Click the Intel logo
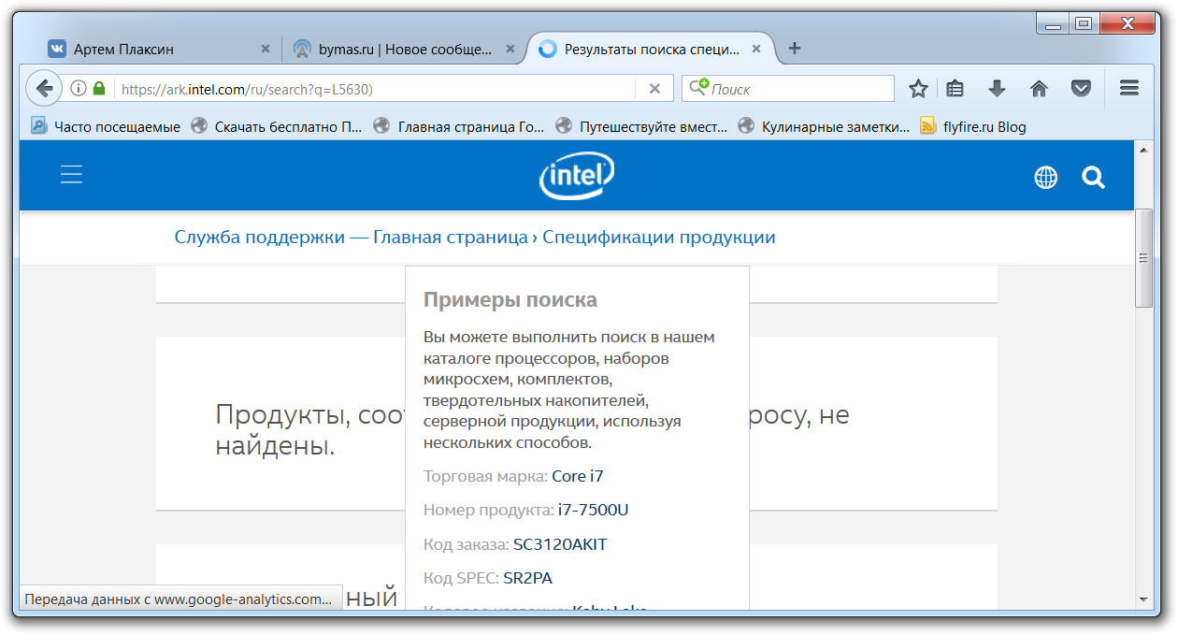Viewport: 1178px width, 635px height. point(577,177)
